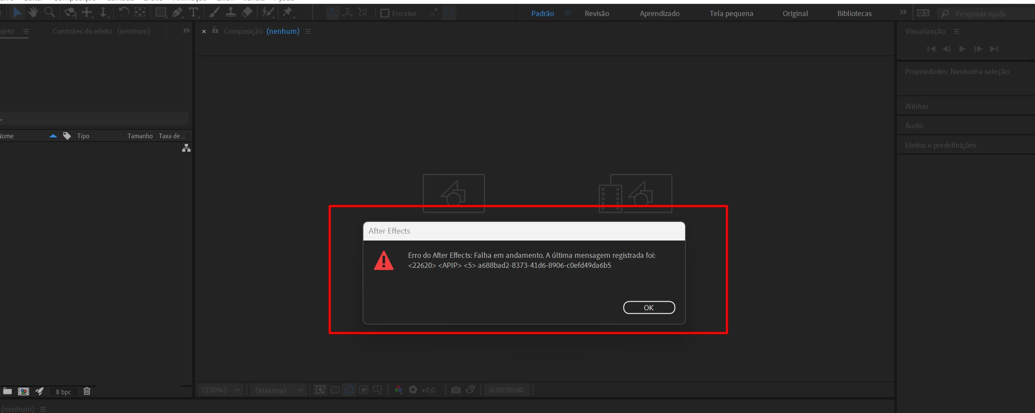Screen dimensions: 1035x413
Task: Sort project items by Tamanho column
Action: [140, 136]
